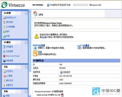The image size is (122, 97).
Task: Collapse the VPS服务 sidebar section
Action: click(x=26, y=42)
